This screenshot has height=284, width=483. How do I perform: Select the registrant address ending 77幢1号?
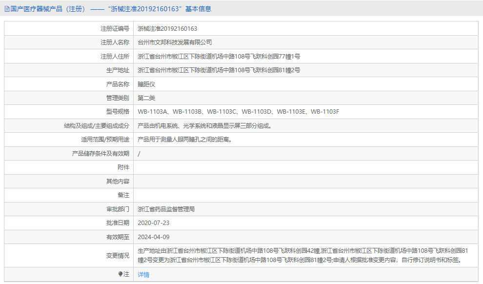(219, 57)
